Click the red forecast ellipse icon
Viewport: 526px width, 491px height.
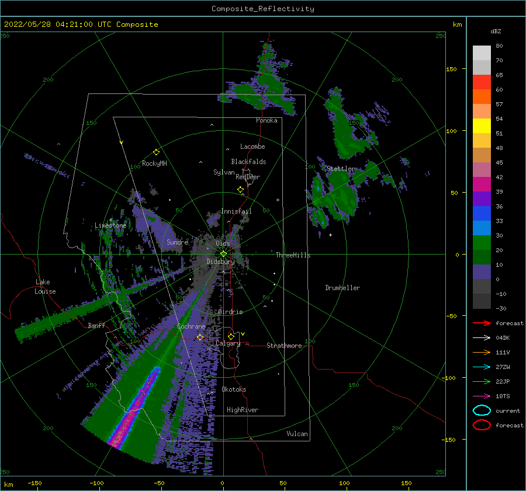click(482, 425)
